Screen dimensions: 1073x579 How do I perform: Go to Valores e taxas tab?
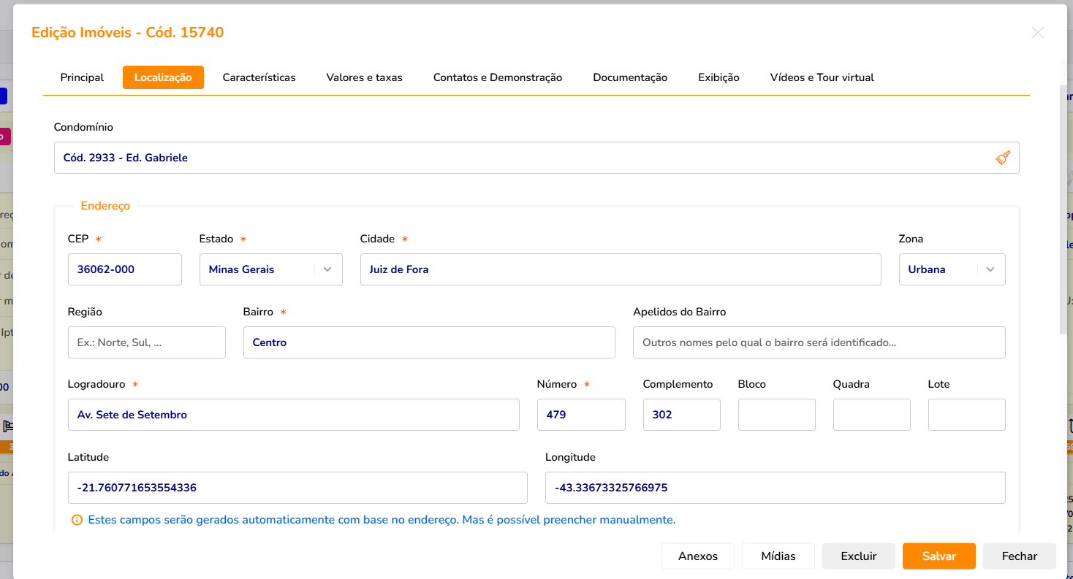pos(364,77)
